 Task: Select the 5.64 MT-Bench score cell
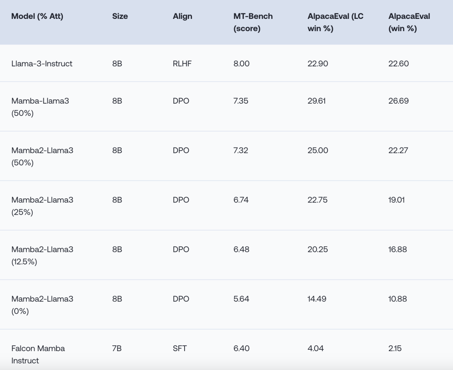(x=241, y=299)
